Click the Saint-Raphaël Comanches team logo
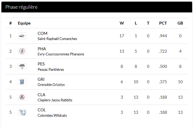 click(x=22, y=36)
